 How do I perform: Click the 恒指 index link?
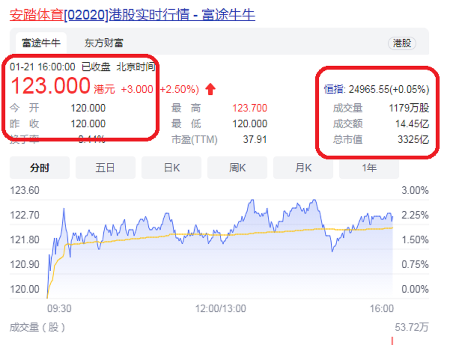(x=334, y=89)
